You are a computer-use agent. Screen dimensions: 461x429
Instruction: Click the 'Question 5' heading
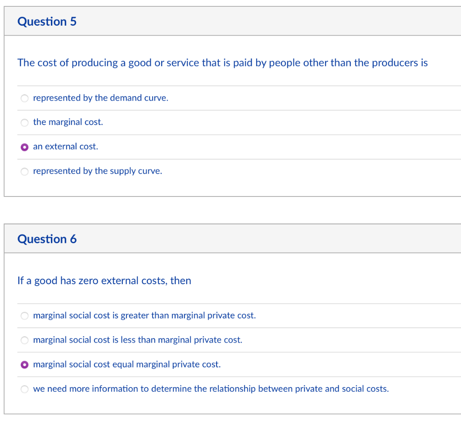pos(47,22)
